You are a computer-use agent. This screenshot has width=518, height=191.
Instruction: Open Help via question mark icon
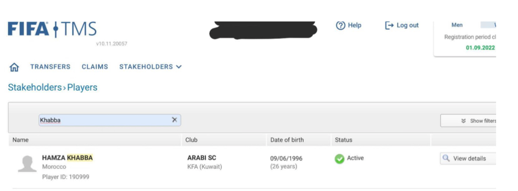341,25
